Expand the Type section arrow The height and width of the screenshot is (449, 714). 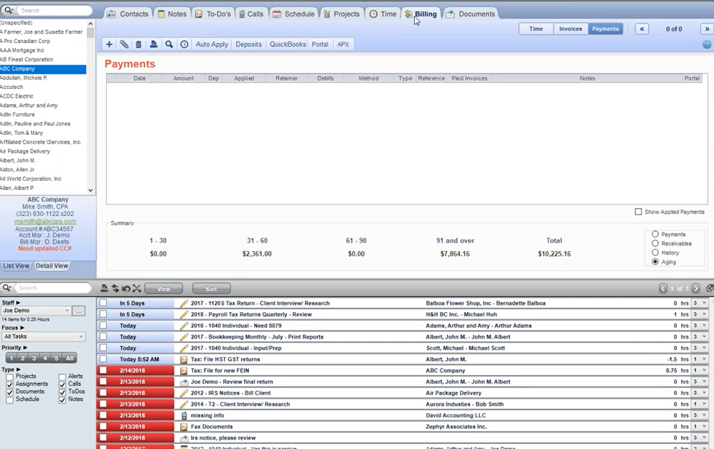(18, 369)
